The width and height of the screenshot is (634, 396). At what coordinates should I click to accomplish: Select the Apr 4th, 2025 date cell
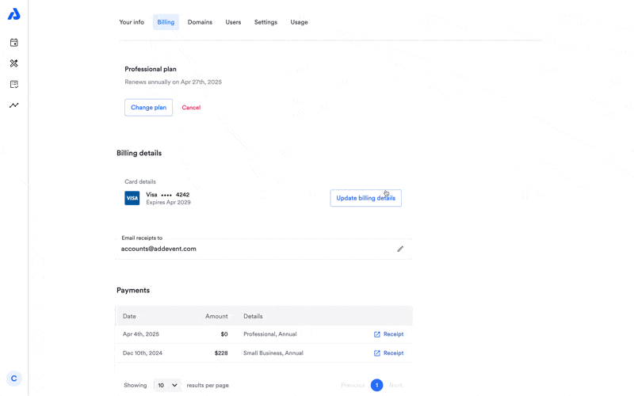141,334
